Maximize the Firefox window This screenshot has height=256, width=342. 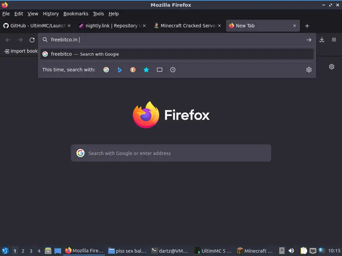tap(331, 5)
